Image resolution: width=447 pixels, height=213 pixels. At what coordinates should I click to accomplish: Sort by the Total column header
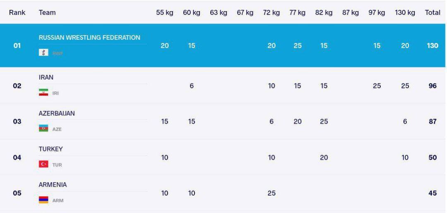[433, 12]
